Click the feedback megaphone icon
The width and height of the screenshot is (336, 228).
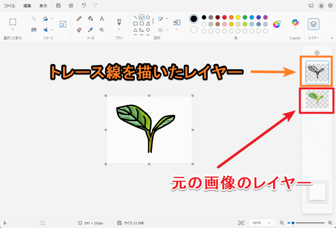point(311,6)
